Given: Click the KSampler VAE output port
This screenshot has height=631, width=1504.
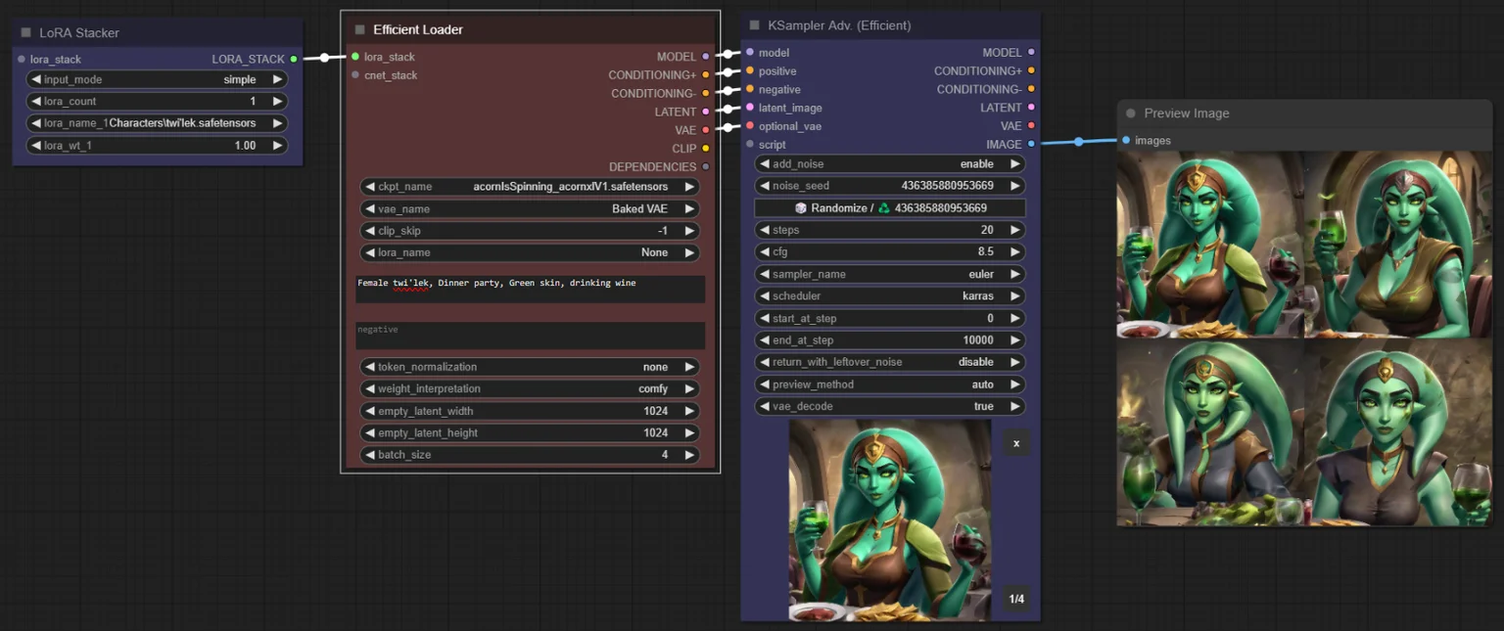Looking at the screenshot, I should (x=1031, y=125).
